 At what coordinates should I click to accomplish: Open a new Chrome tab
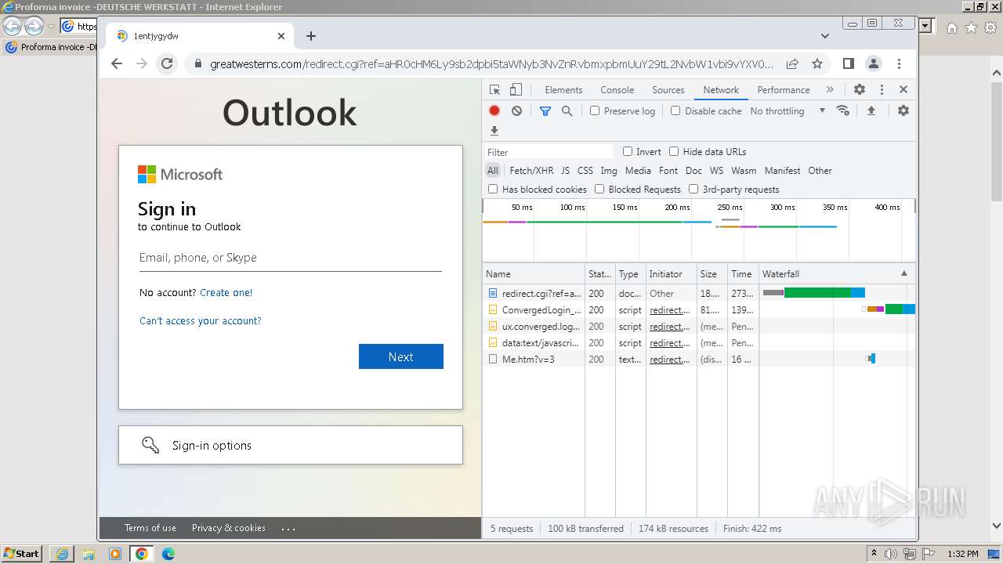pyautogui.click(x=311, y=36)
